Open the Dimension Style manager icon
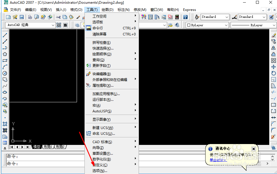This screenshot has height=174, width=277. click(x=234, y=17)
